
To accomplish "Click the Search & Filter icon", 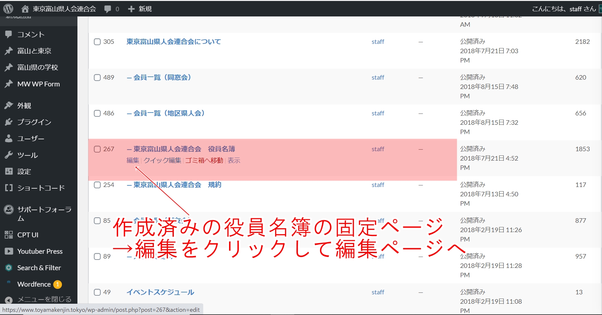I will coord(9,268).
